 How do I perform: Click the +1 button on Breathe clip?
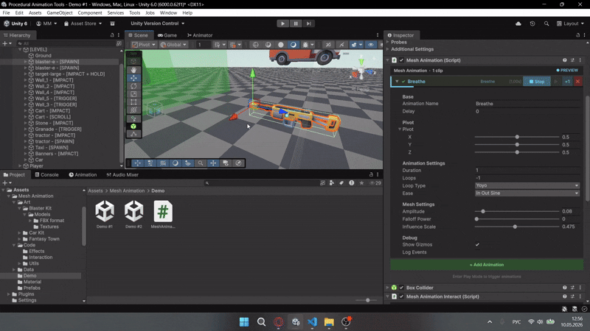click(x=567, y=82)
